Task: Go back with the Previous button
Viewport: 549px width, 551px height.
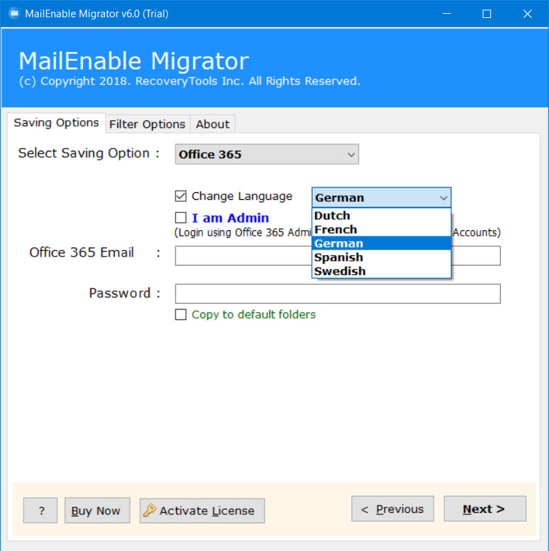Action: [392, 508]
